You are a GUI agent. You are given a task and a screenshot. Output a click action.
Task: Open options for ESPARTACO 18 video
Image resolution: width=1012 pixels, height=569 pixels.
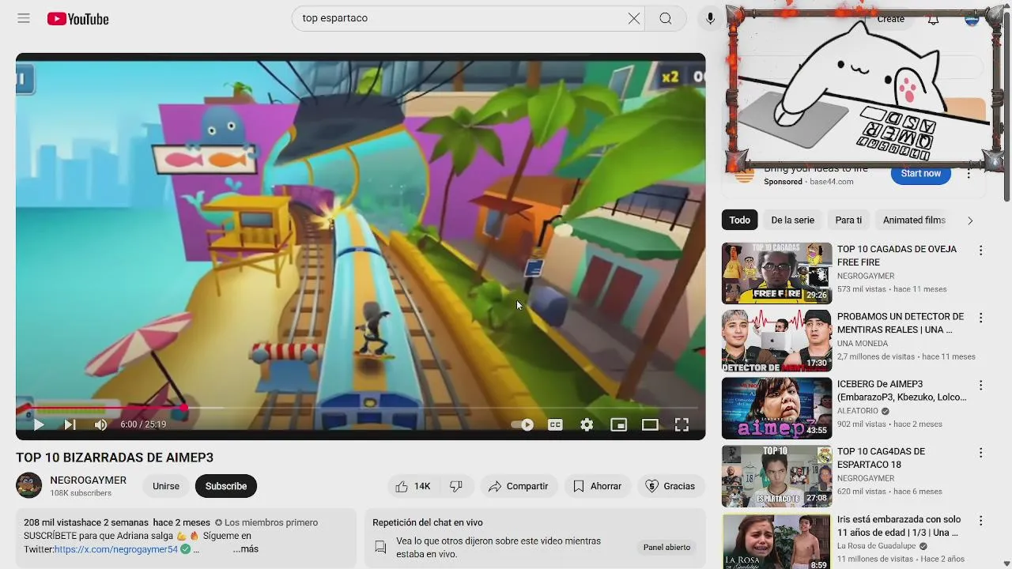point(980,453)
